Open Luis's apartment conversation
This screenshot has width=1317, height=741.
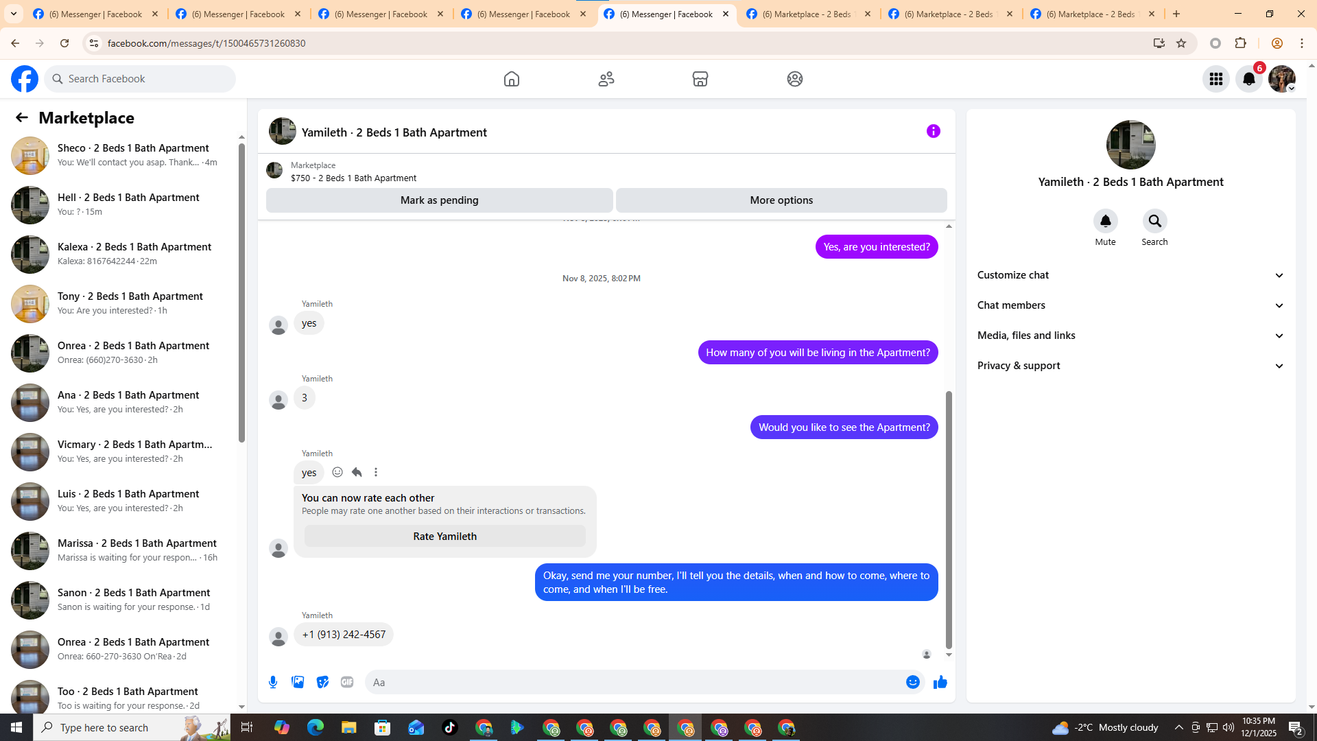[121, 501]
